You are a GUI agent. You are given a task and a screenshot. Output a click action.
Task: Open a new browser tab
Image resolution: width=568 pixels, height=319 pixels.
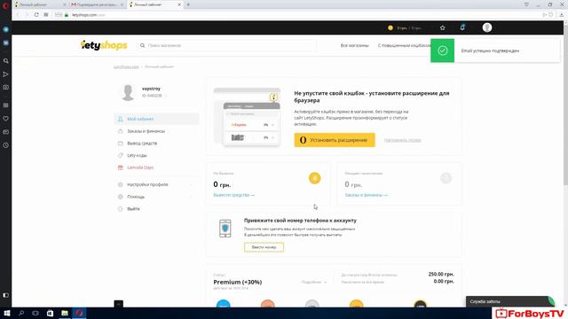click(188, 4)
